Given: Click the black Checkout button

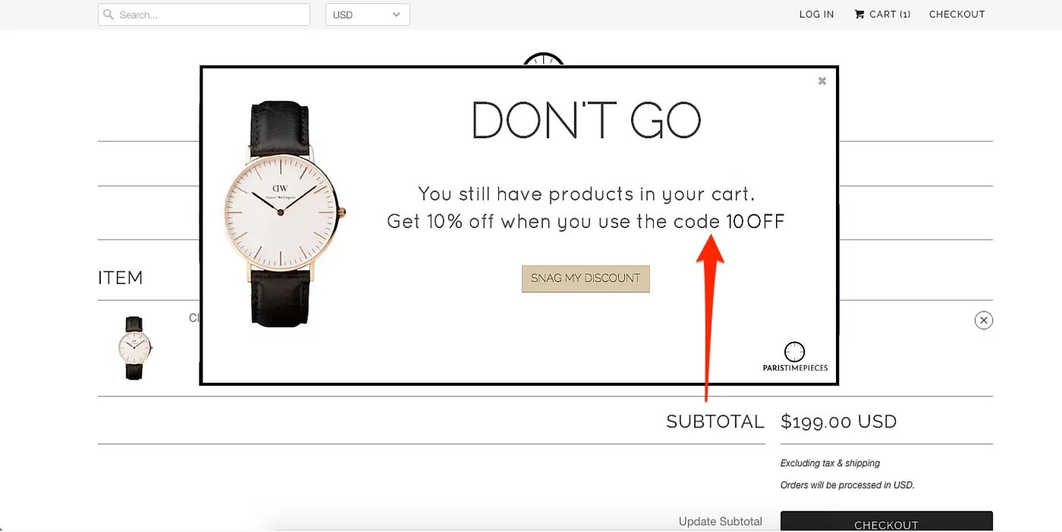Looking at the screenshot, I should 886,521.
